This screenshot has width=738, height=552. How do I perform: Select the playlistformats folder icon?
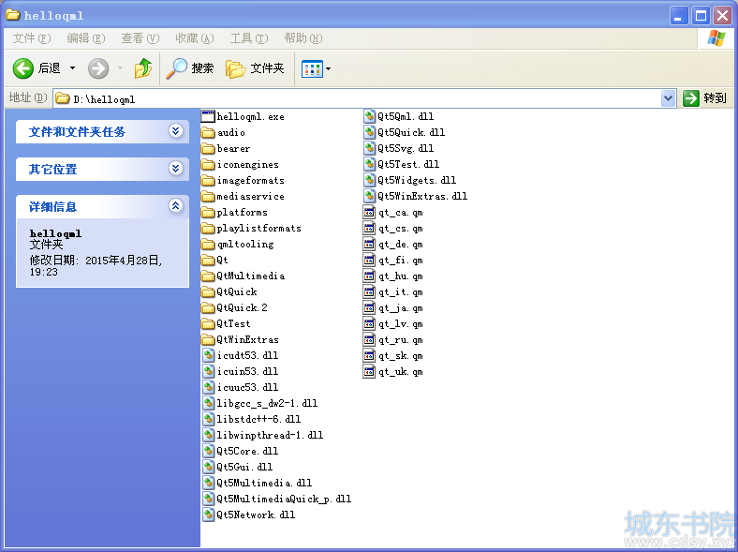pyautogui.click(x=208, y=229)
